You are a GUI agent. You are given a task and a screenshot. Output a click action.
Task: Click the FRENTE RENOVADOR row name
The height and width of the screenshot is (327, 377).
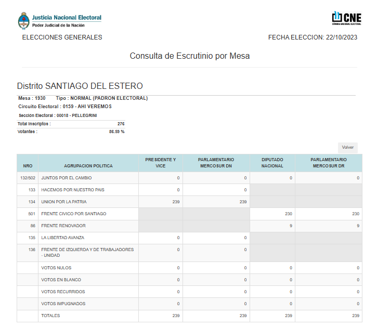coord(63,226)
